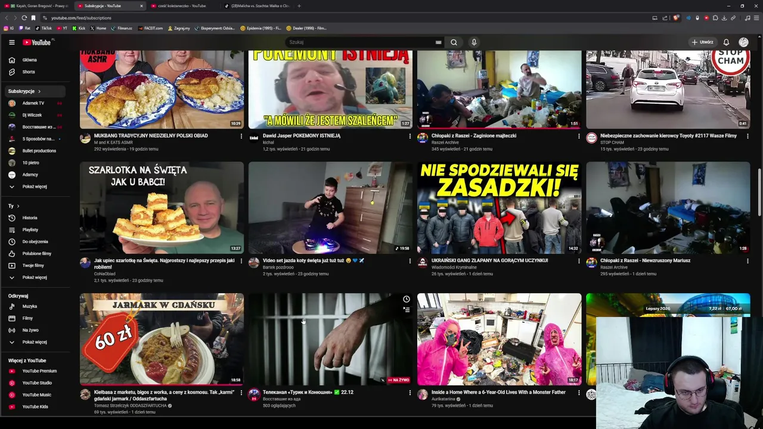Open TikTok bookmark
763x429 pixels.
[44, 28]
